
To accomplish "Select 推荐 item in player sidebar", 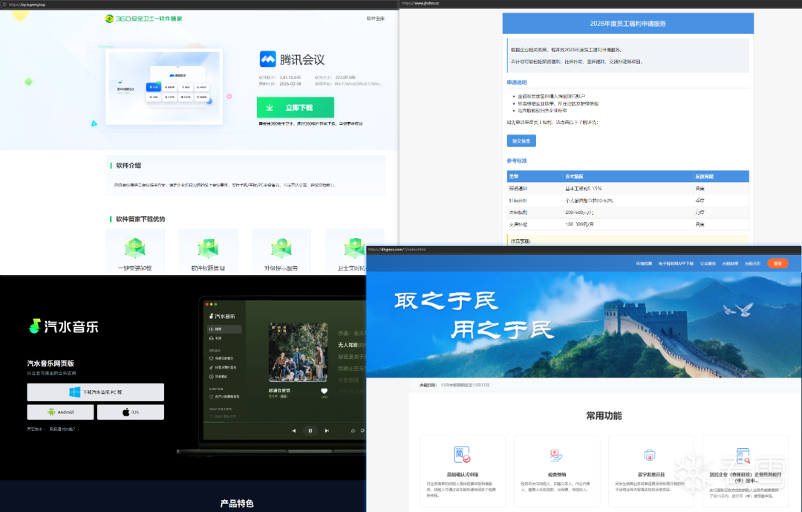I will tap(224, 329).
